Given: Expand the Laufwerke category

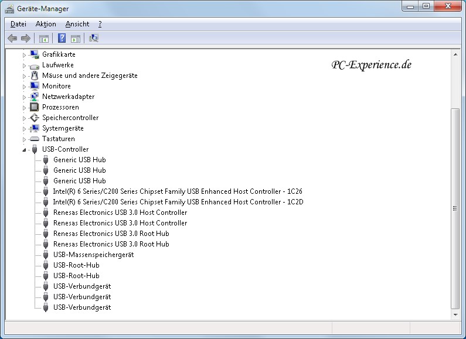Looking at the screenshot, I should (x=25, y=66).
